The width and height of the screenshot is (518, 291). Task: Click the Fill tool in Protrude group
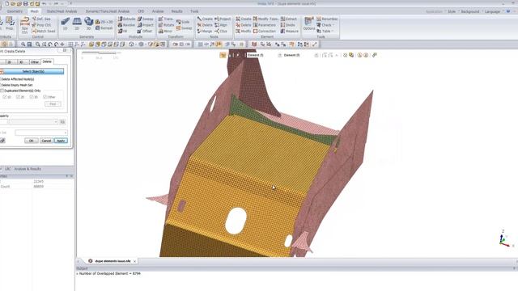tap(122, 31)
